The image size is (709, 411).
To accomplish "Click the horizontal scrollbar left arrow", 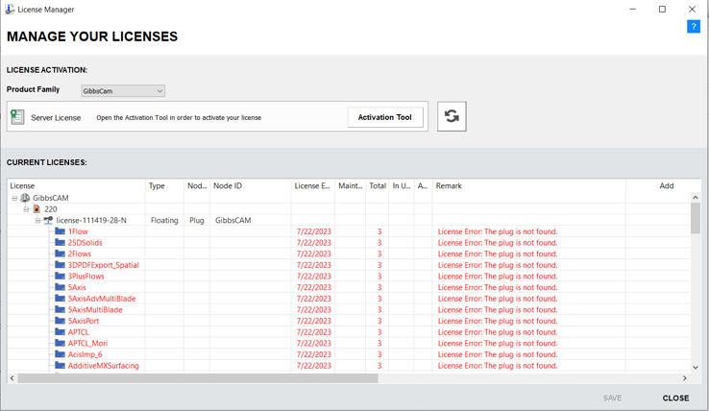I will [12, 378].
